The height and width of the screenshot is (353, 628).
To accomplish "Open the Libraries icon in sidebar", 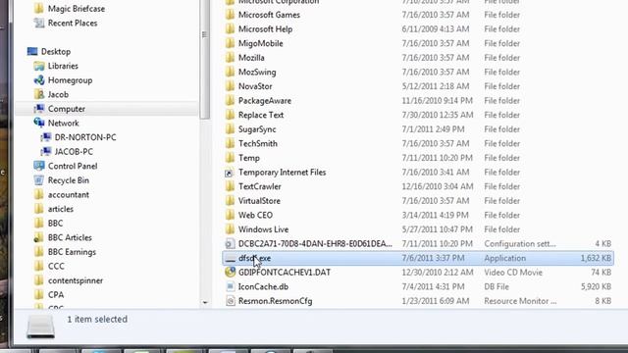I will pyautogui.click(x=39, y=66).
